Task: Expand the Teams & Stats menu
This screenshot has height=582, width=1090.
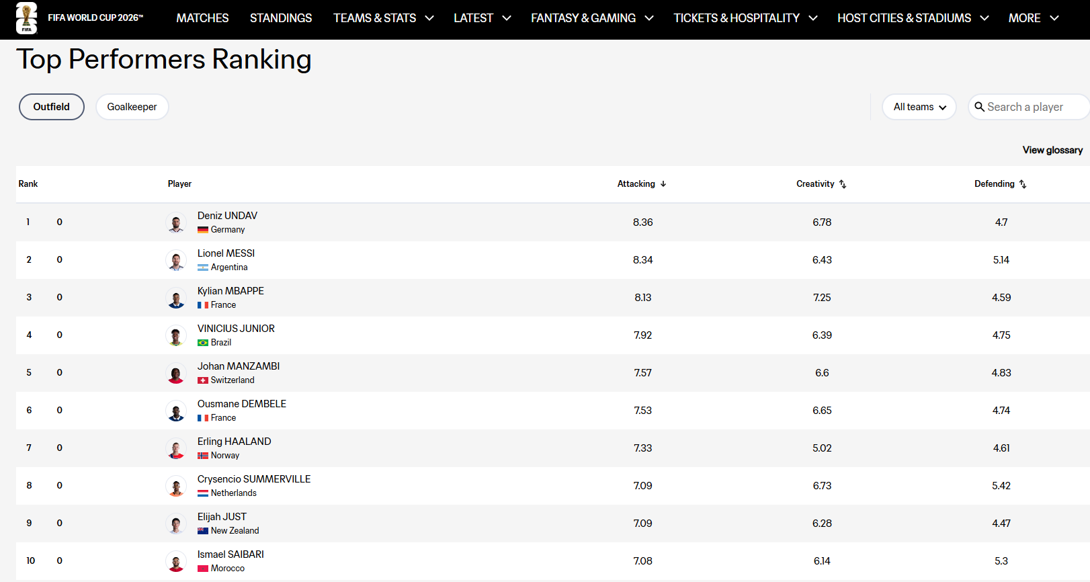Action: (384, 18)
